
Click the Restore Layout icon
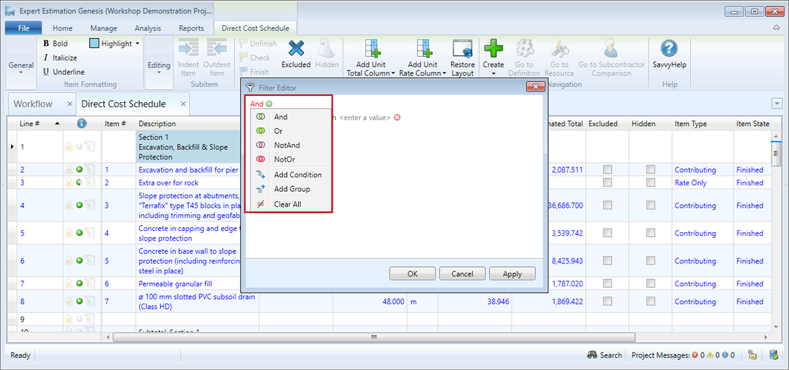coord(462,49)
